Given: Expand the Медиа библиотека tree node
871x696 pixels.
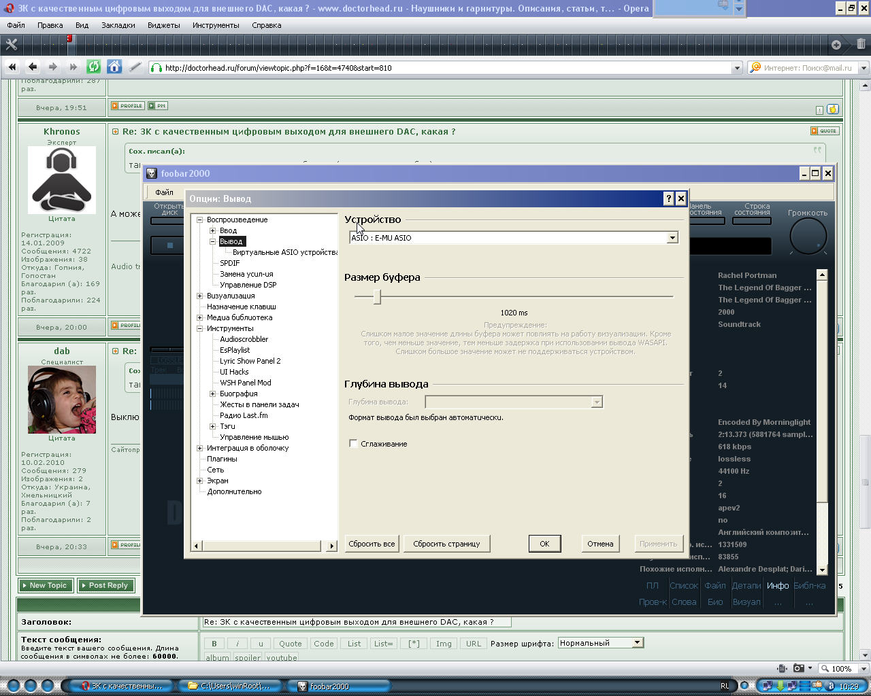Looking at the screenshot, I should point(199,317).
